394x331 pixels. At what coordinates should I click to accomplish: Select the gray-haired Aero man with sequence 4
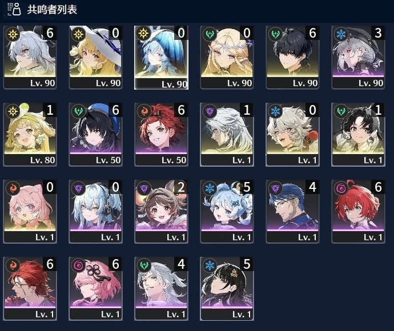(161, 289)
